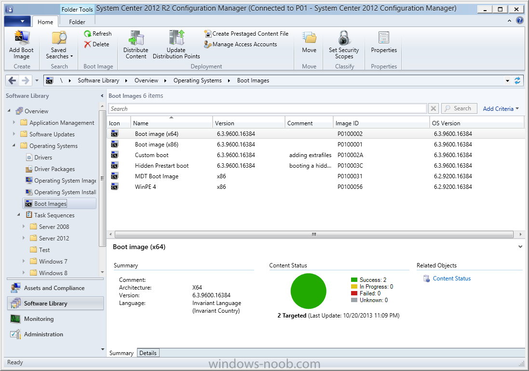Image resolution: width=529 pixels, height=371 pixels.
Task: Click the Move ribbon icon
Action: click(x=309, y=38)
